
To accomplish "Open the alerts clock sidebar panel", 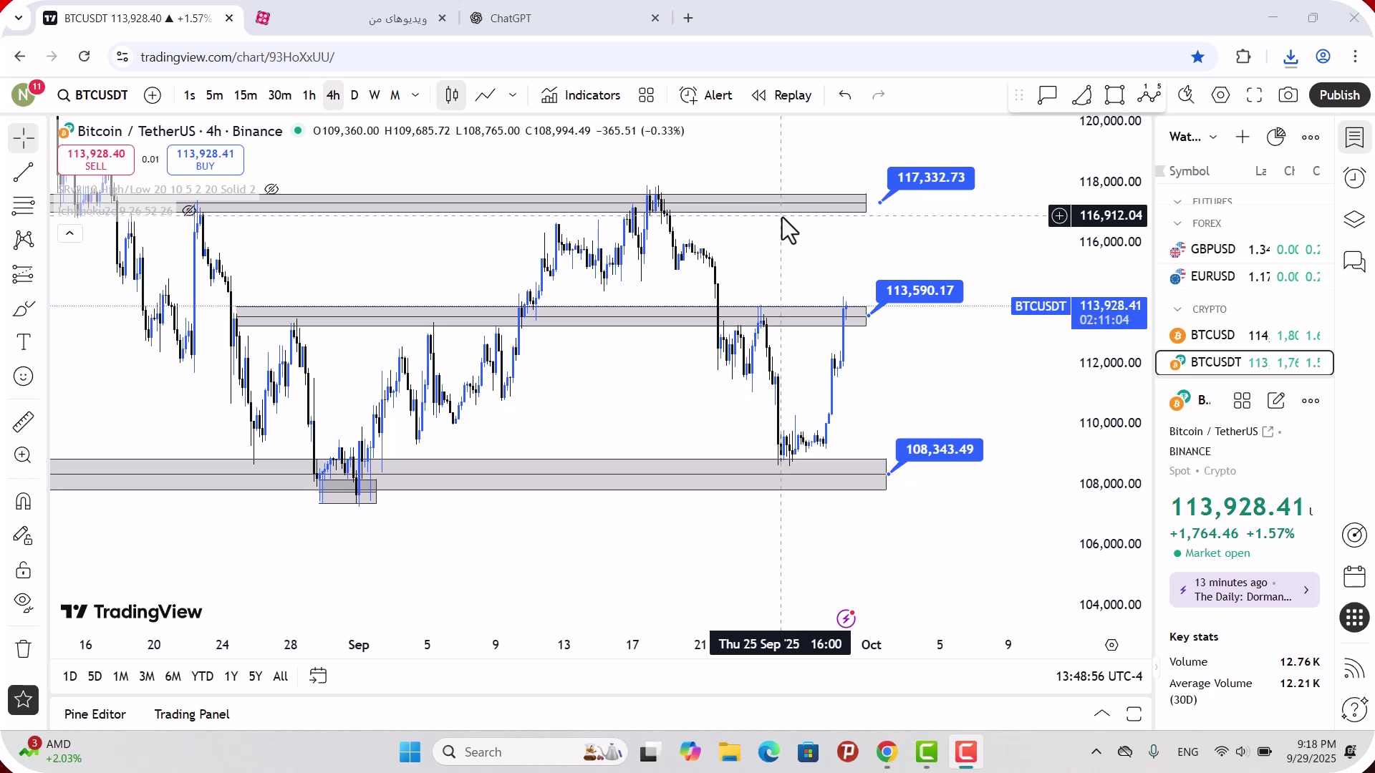I will click(x=1355, y=178).
